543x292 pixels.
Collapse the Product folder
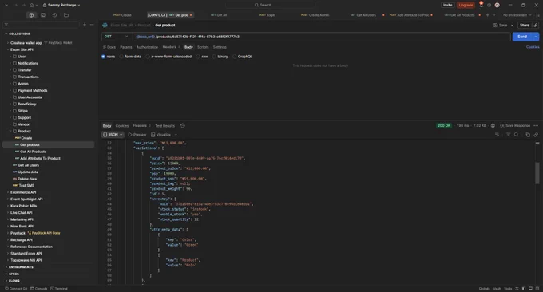(x=10, y=131)
